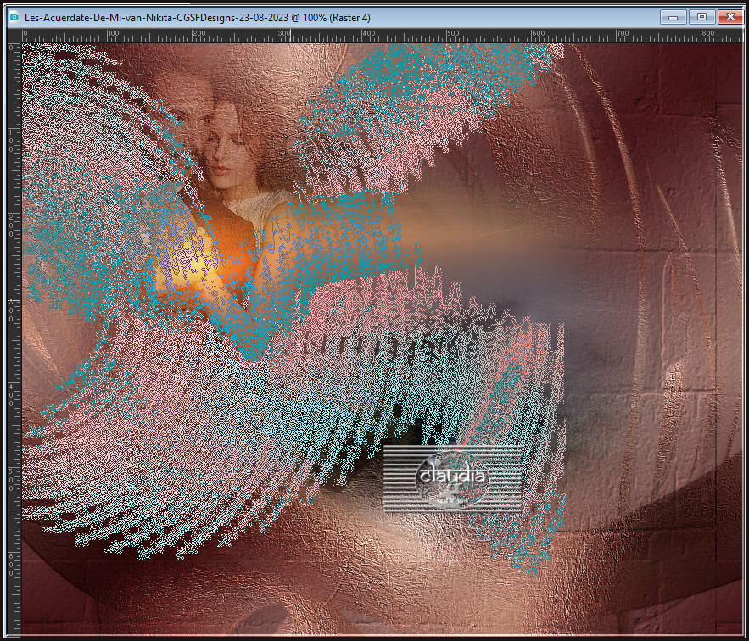This screenshot has width=749, height=641.
Task: Close the Les-Acuerdate-De-Mi image window
Action: coord(730,17)
